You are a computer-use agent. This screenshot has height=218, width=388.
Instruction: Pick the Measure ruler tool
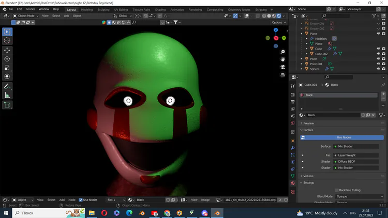point(7,95)
